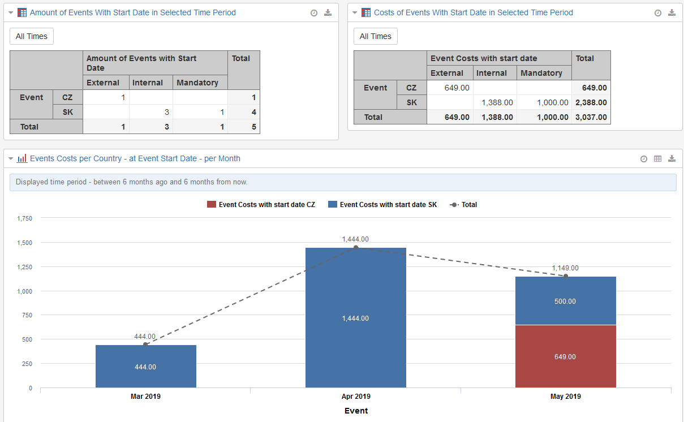Open All Times selector in Amount of Events panel
684x422 pixels.
point(32,36)
